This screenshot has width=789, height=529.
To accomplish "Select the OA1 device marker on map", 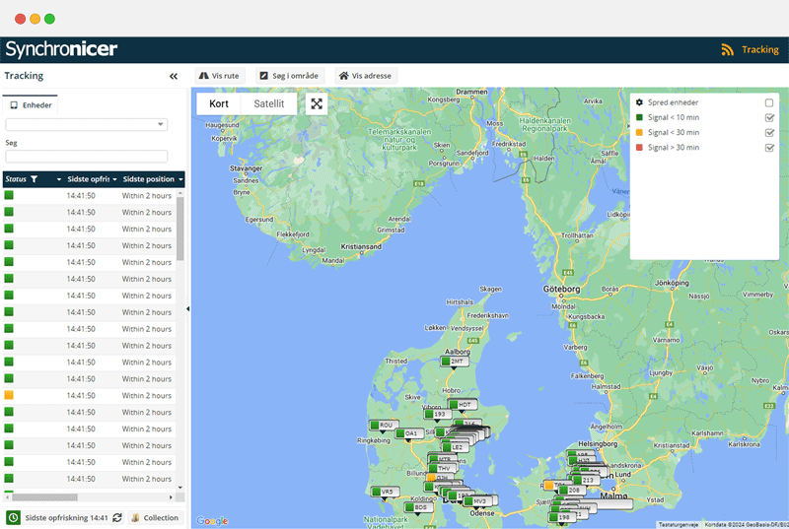I will tap(408, 433).
